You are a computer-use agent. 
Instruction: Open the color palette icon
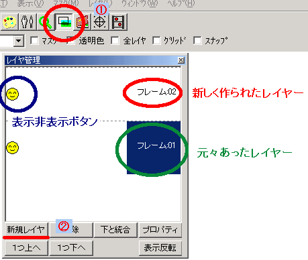(9, 21)
